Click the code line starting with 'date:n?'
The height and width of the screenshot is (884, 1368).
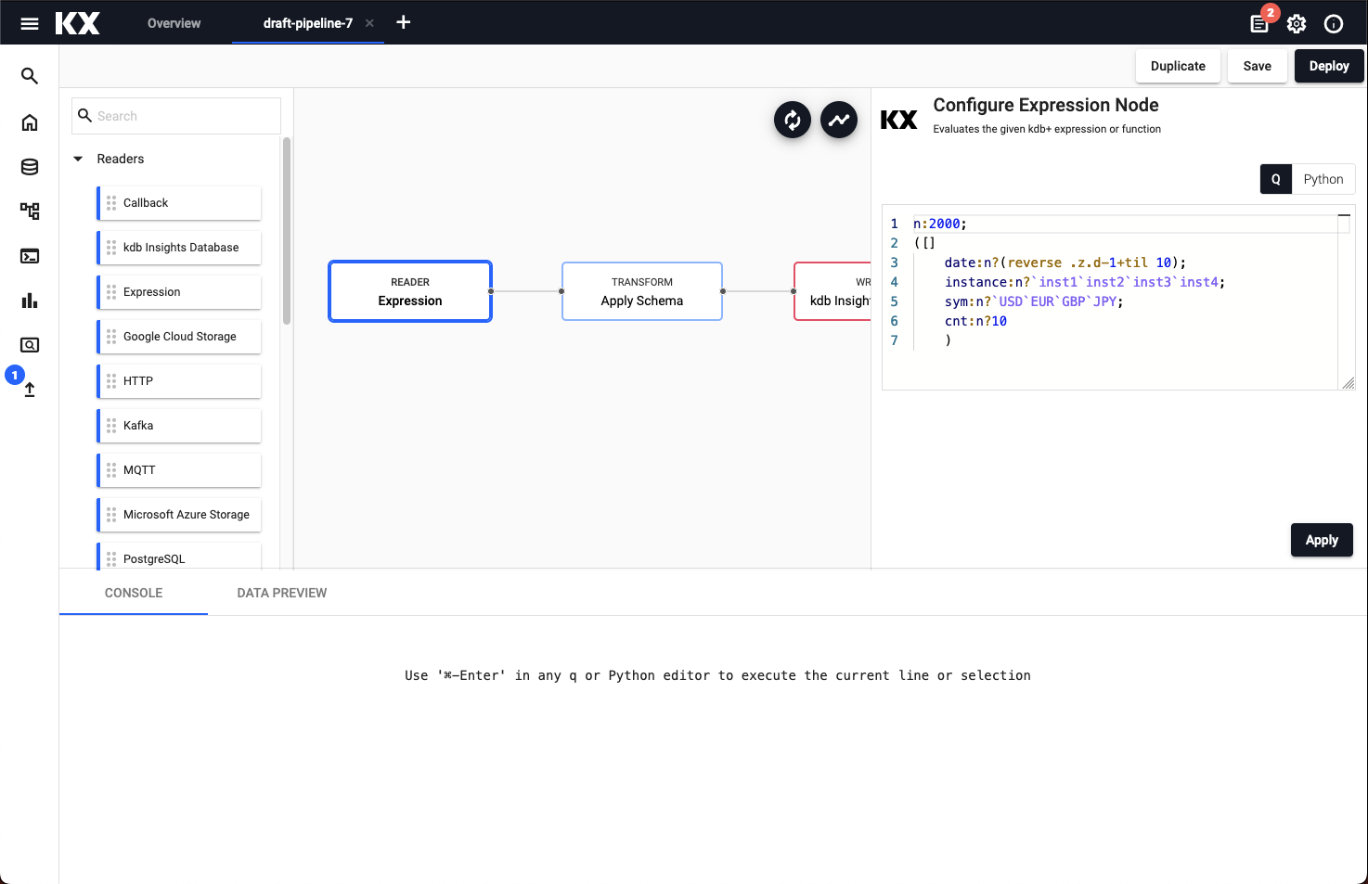point(1065,263)
